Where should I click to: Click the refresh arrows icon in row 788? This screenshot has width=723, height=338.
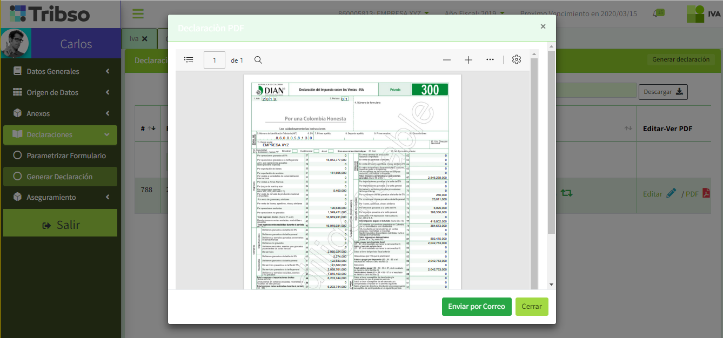(x=567, y=193)
